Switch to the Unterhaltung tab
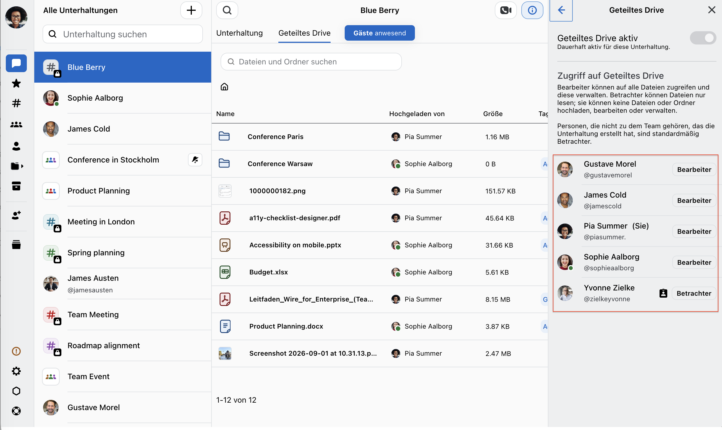Screen dimensions: 722x430 click(x=239, y=33)
